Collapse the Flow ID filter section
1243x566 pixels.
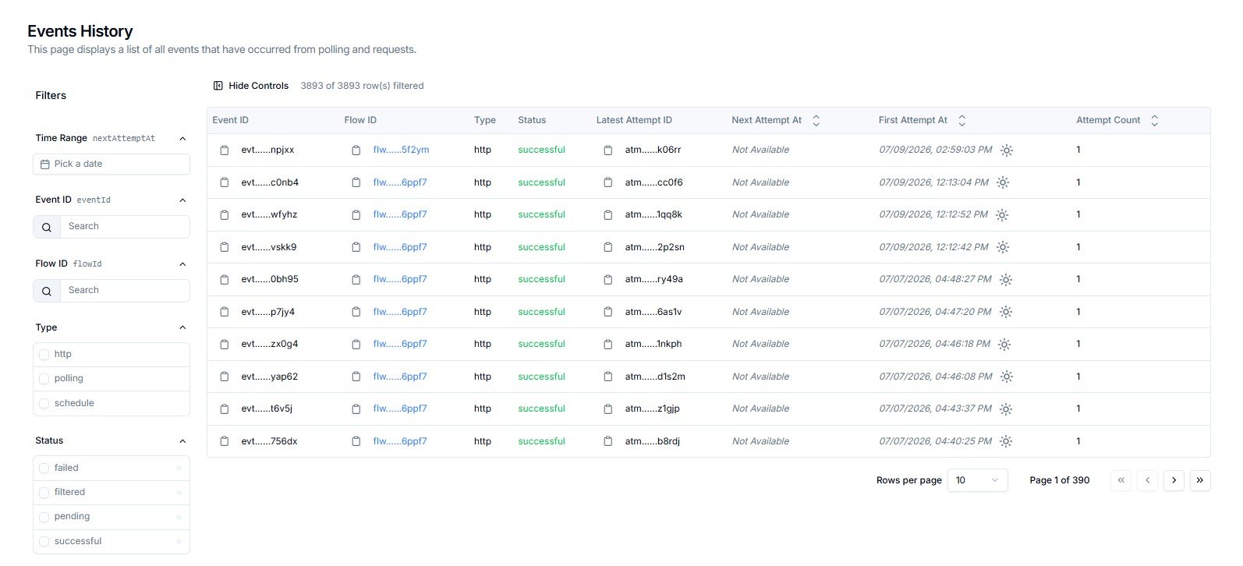182,264
